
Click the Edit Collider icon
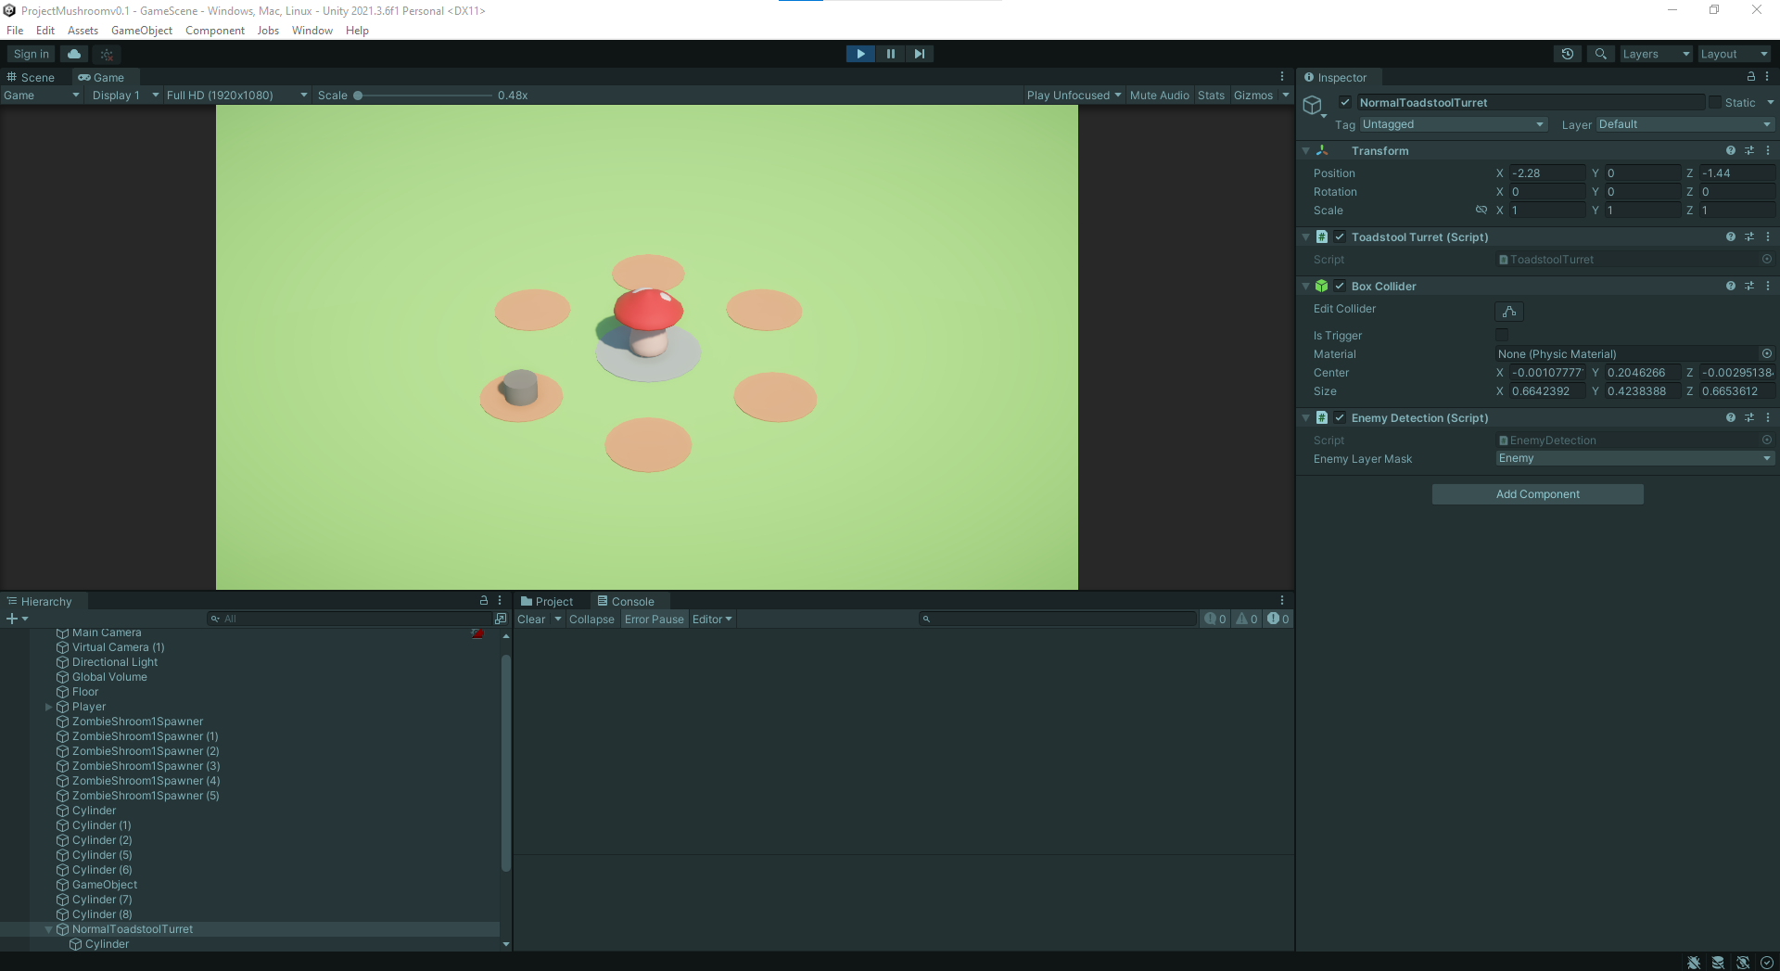pyautogui.click(x=1508, y=312)
